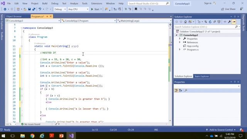Click the New Project toolbar icon

[x=18, y=9]
